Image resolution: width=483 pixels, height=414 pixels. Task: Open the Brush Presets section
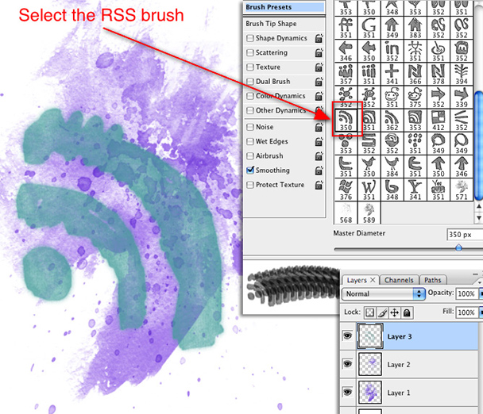click(284, 7)
